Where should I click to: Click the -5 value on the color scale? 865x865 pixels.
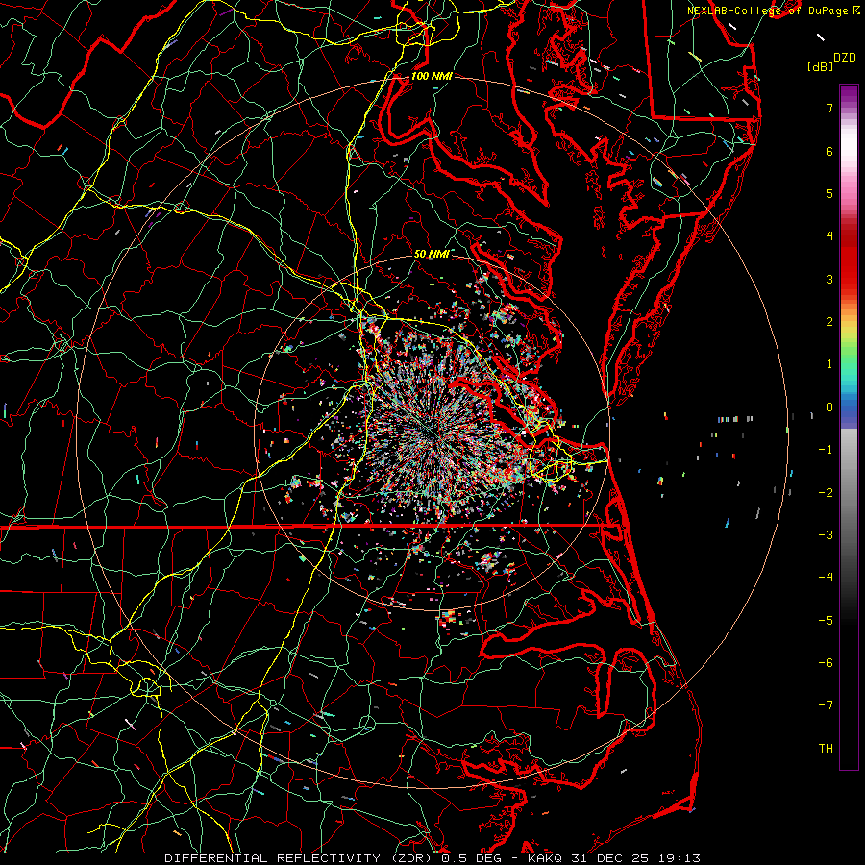pos(826,620)
